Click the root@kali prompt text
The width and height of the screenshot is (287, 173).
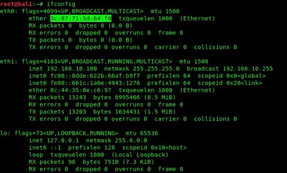pyautogui.click(x=16, y=4)
